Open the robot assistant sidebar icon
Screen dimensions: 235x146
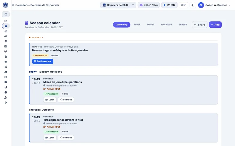(x=6, y=72)
